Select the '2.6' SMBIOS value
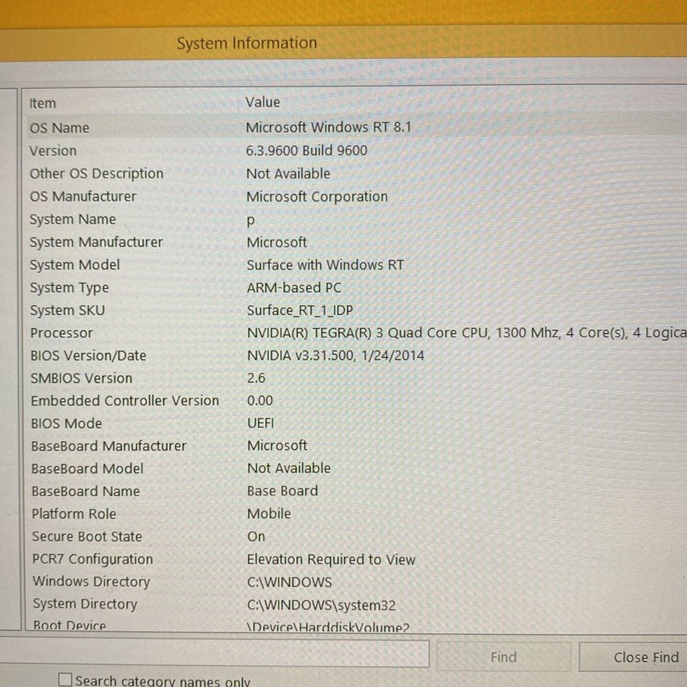 point(256,378)
